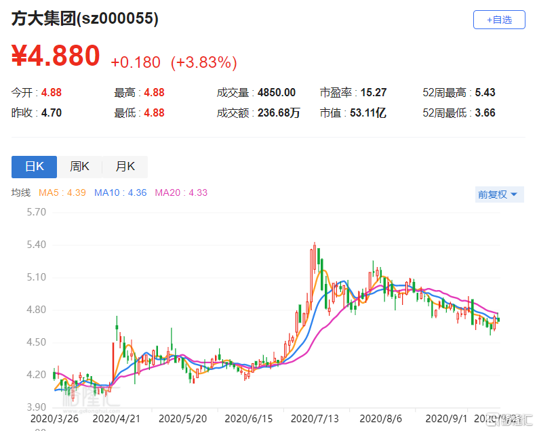Click the 2020/4/21 date axis label
537x431 pixels.
(x=117, y=419)
